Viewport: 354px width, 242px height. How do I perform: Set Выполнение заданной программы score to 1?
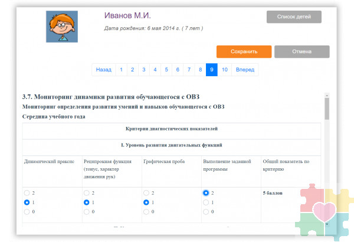(206, 202)
